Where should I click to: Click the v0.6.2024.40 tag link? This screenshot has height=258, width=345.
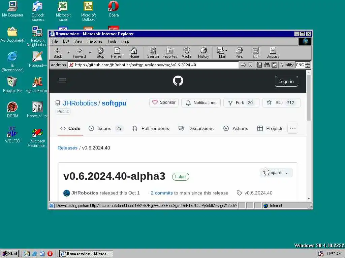[255, 193]
